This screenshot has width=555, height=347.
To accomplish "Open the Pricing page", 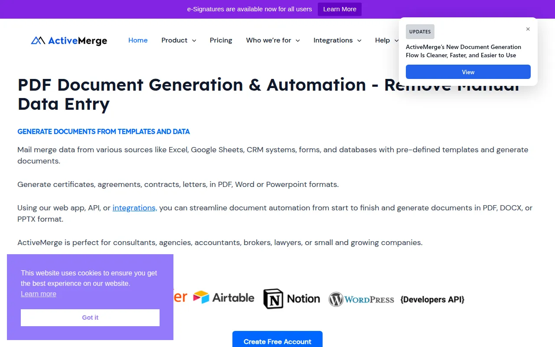I will point(221,40).
